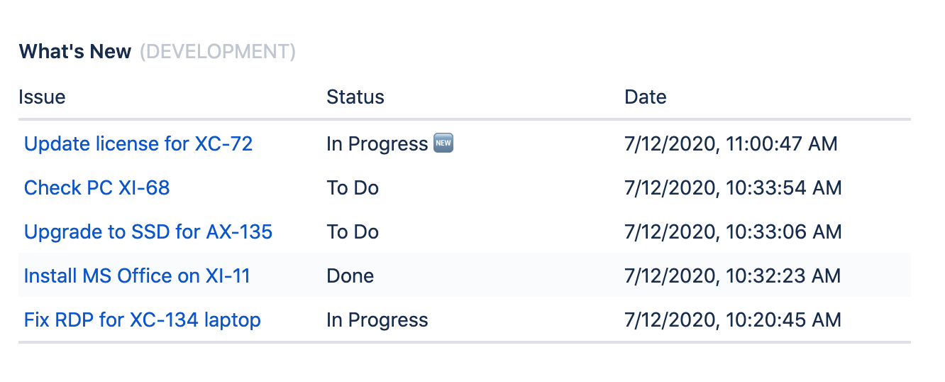The height and width of the screenshot is (382, 945).
Task: Click the Issue column header
Action: coord(42,97)
